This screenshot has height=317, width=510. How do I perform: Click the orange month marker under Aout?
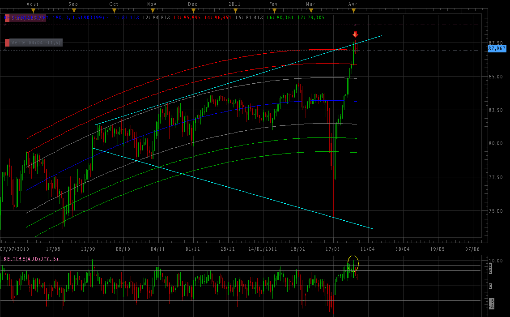coord(33,10)
